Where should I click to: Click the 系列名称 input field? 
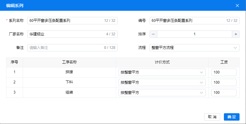tap(65, 21)
